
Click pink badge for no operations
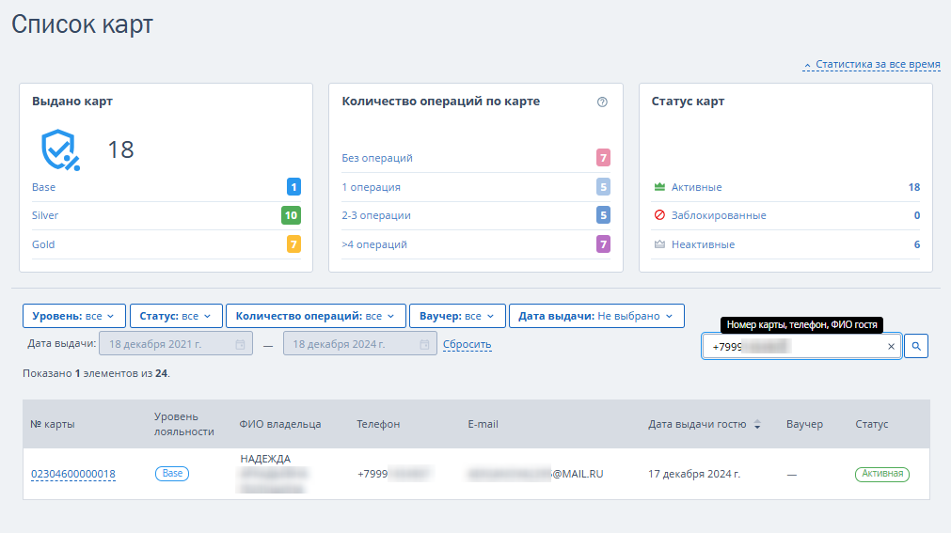point(603,158)
